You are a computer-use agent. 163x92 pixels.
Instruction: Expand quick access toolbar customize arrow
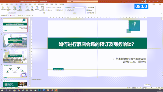(33, 15)
